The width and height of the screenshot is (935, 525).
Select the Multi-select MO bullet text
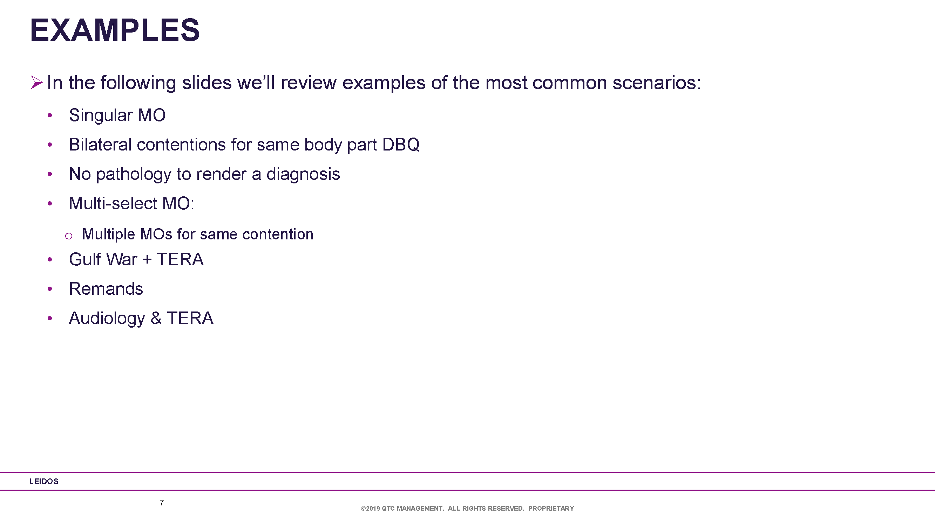(x=131, y=203)
